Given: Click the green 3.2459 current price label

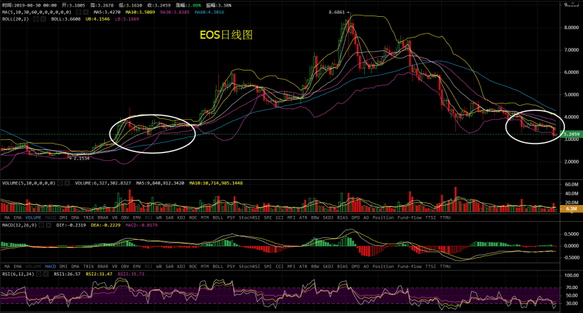Looking at the screenshot, I should pyautogui.click(x=571, y=135).
